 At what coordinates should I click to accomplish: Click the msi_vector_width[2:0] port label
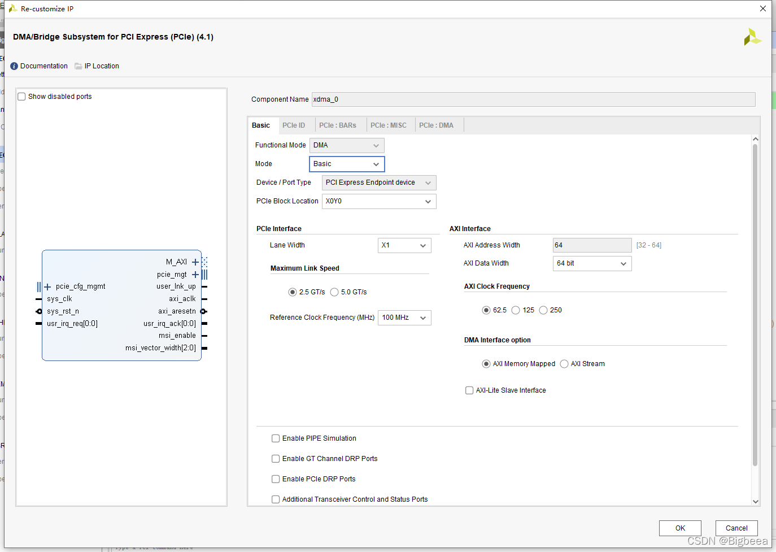point(161,348)
